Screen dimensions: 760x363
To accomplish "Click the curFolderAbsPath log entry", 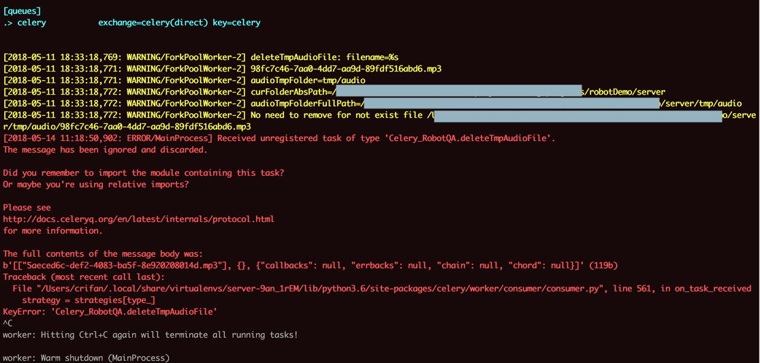I will click(293, 92).
